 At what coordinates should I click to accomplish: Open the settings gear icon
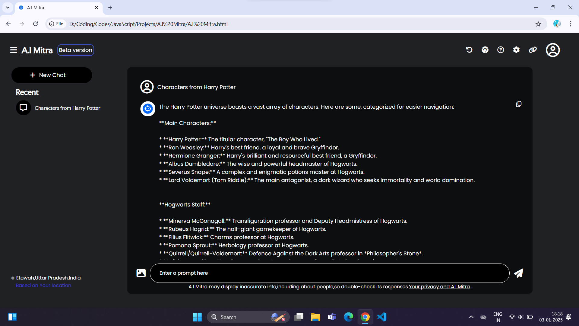click(516, 50)
